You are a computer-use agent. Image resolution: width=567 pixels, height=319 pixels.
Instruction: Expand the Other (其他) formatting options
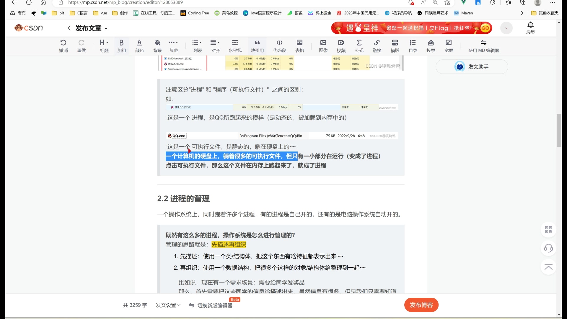pyautogui.click(x=174, y=46)
